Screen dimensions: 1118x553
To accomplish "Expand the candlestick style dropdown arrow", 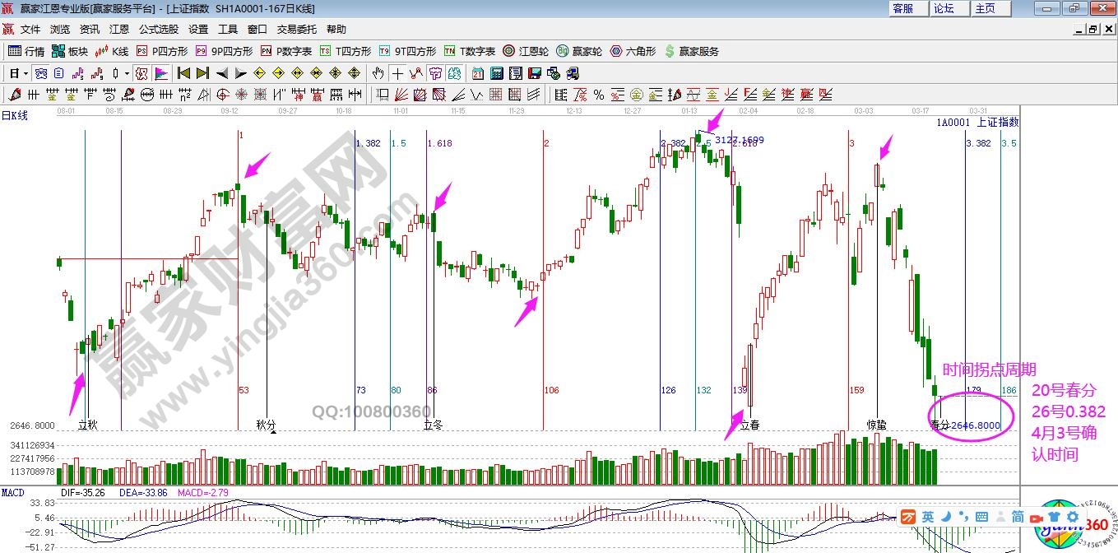I will click(127, 73).
